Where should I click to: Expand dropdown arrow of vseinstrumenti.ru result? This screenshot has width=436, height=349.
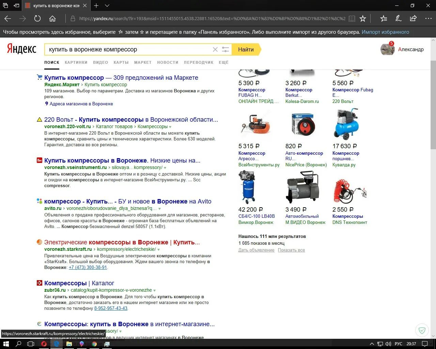tap(165, 168)
